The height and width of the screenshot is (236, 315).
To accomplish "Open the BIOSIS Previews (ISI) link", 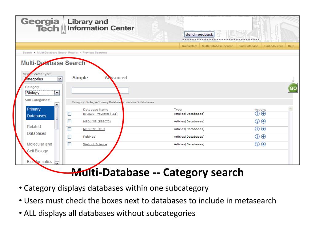I will pos(100,114).
